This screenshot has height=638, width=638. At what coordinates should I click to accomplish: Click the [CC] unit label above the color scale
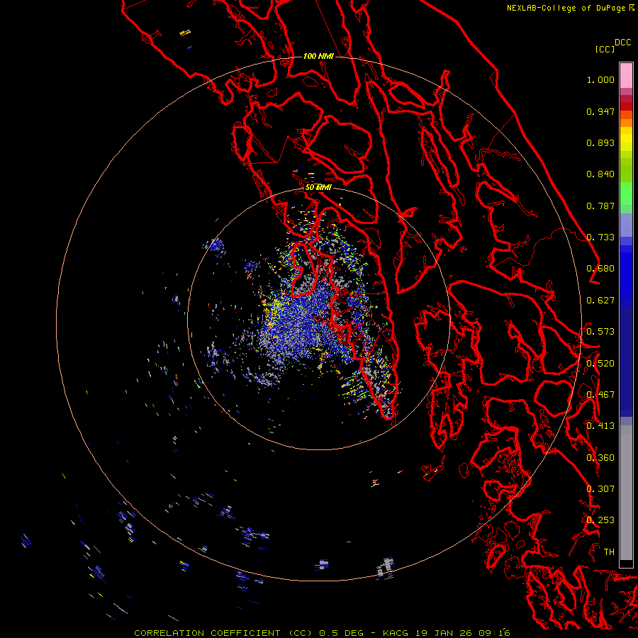pyautogui.click(x=605, y=49)
